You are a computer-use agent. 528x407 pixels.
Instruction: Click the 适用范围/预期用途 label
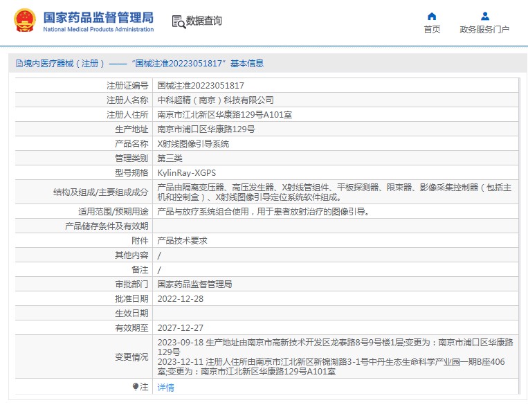tap(113, 212)
